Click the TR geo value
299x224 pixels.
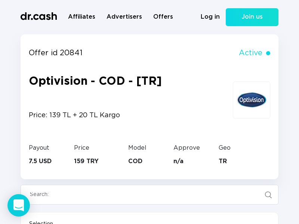223,161
